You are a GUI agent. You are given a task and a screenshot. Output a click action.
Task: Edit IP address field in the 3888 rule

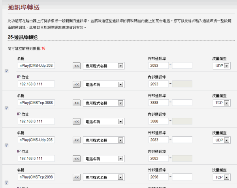click(36, 121)
